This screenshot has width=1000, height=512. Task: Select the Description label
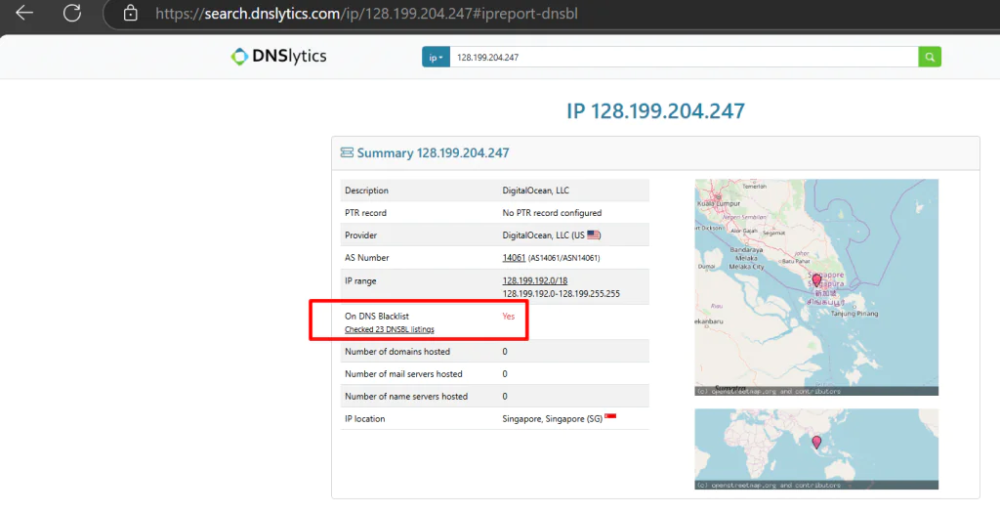point(367,191)
